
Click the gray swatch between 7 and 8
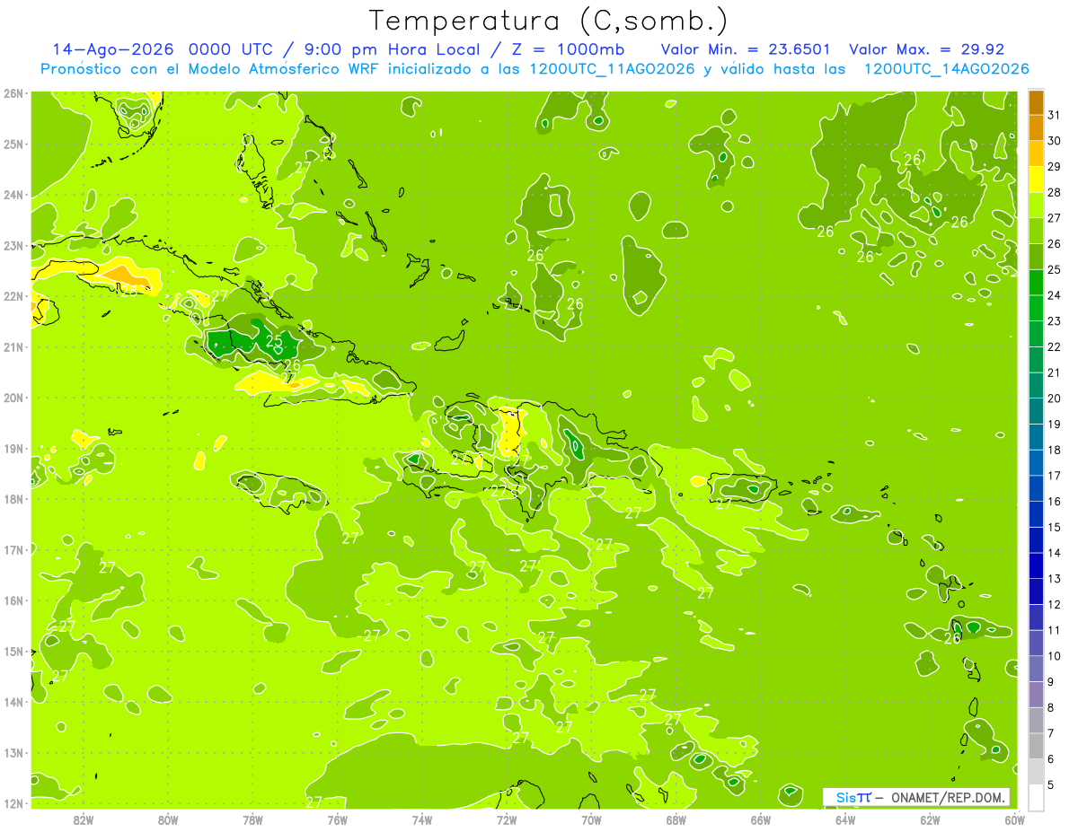point(1036,721)
